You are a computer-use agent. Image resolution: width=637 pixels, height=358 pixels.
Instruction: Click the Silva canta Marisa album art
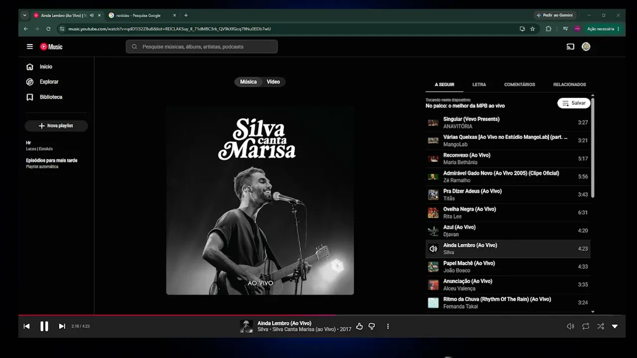260,201
